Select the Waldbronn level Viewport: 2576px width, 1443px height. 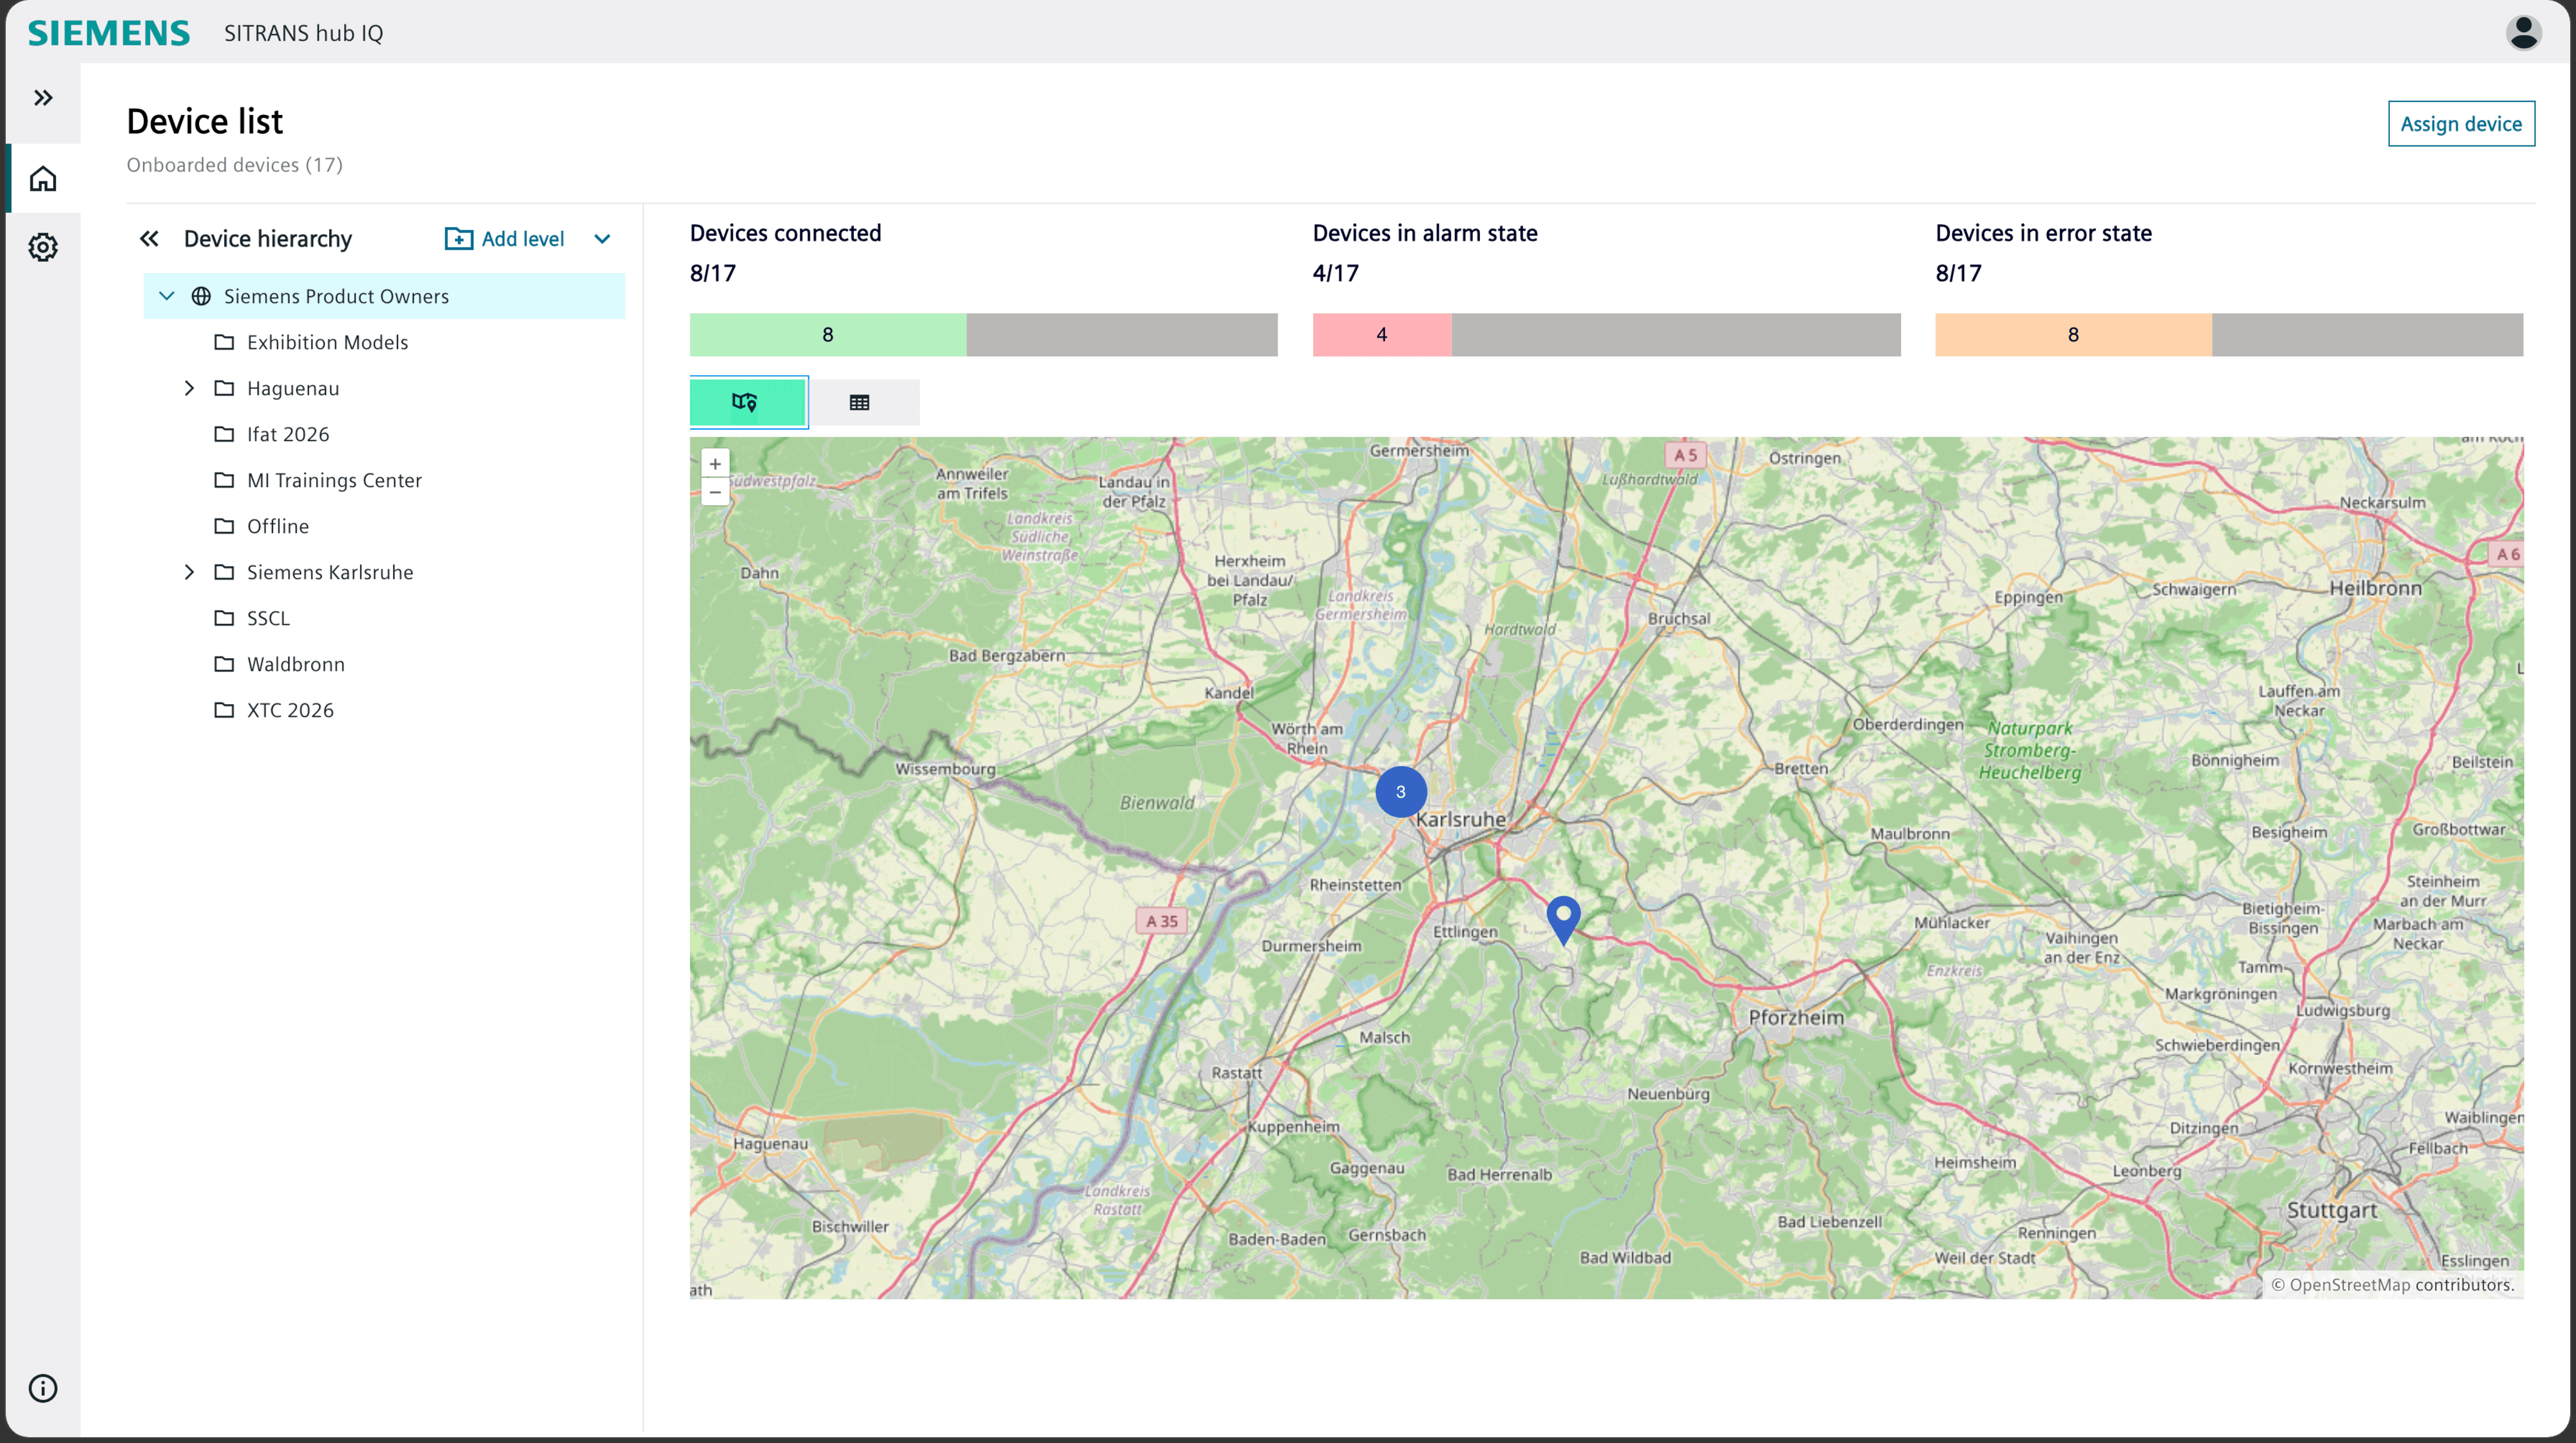295,664
